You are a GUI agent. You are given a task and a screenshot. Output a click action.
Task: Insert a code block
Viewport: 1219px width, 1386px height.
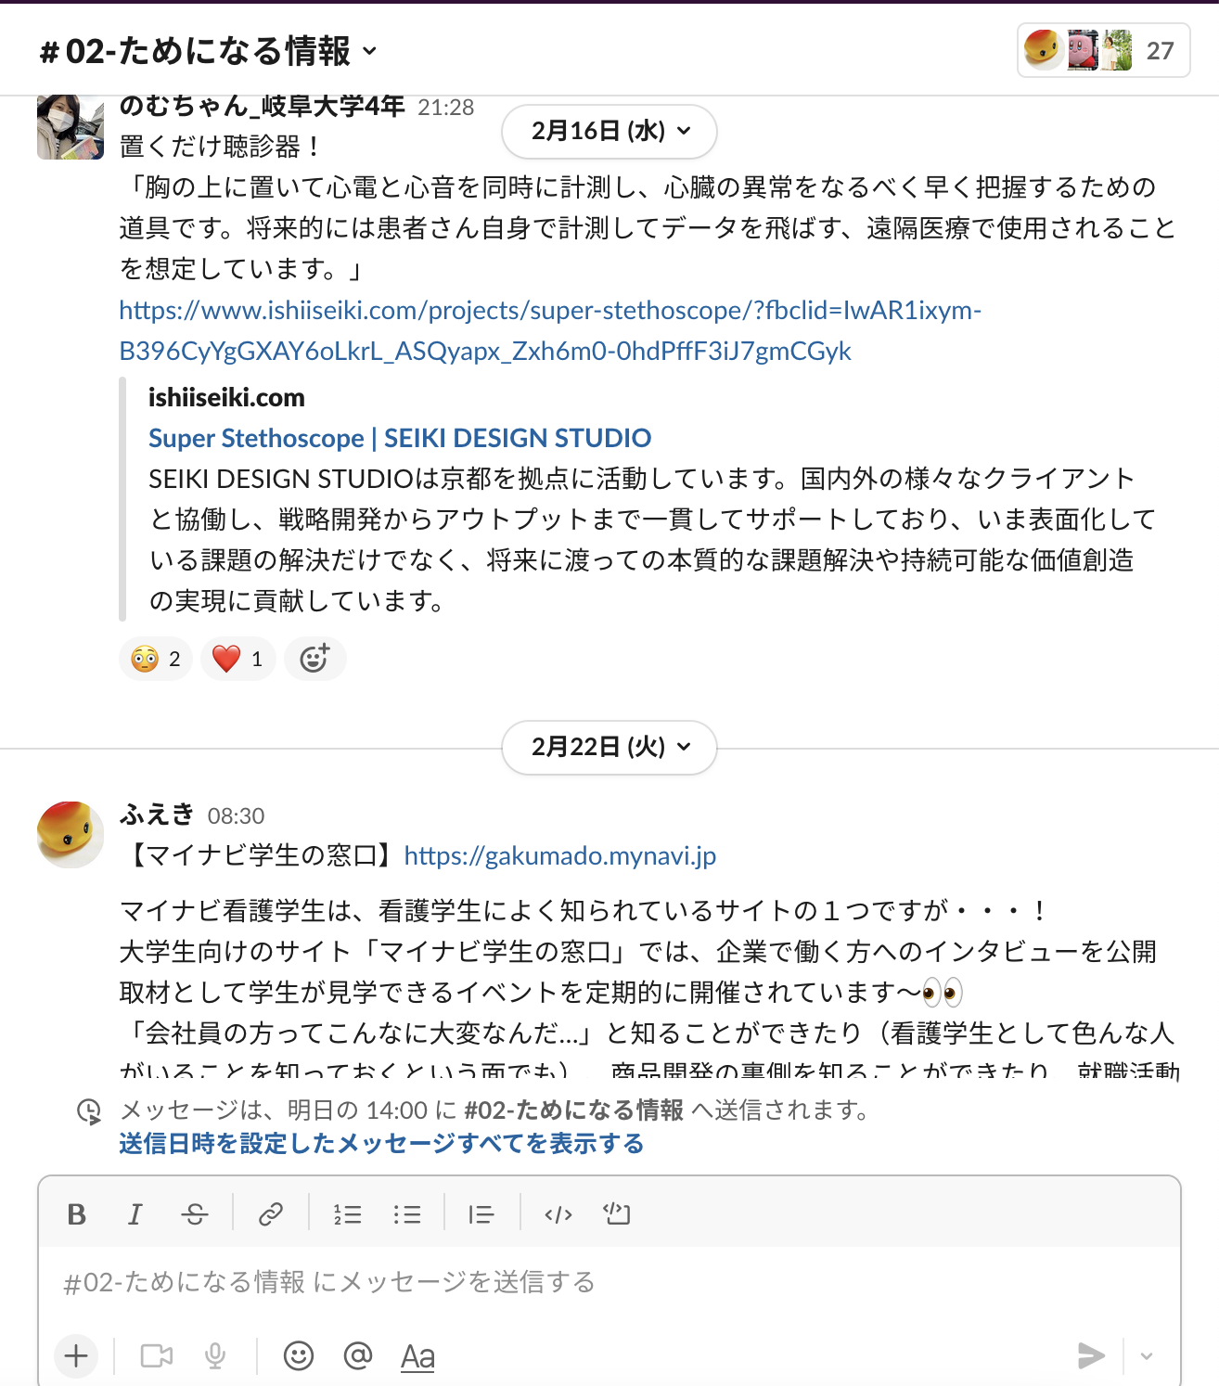[617, 1214]
